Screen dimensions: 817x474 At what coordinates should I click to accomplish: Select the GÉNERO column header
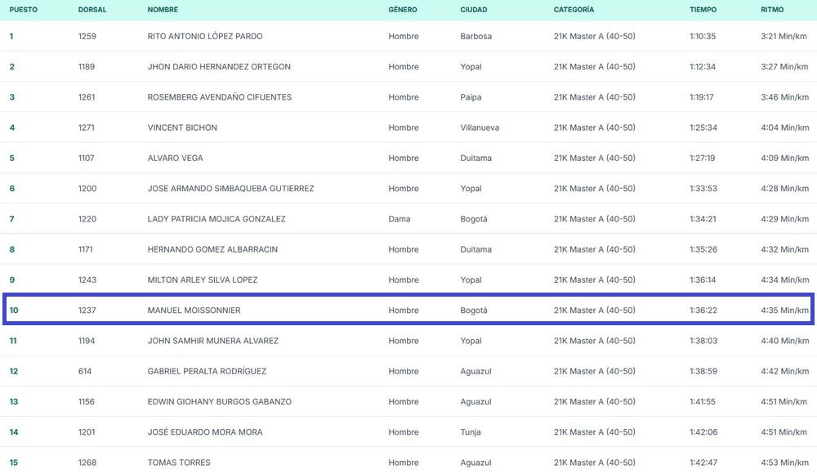(x=403, y=10)
